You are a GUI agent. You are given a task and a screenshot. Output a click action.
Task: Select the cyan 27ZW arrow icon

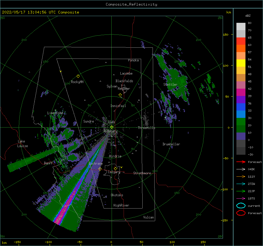(241, 184)
